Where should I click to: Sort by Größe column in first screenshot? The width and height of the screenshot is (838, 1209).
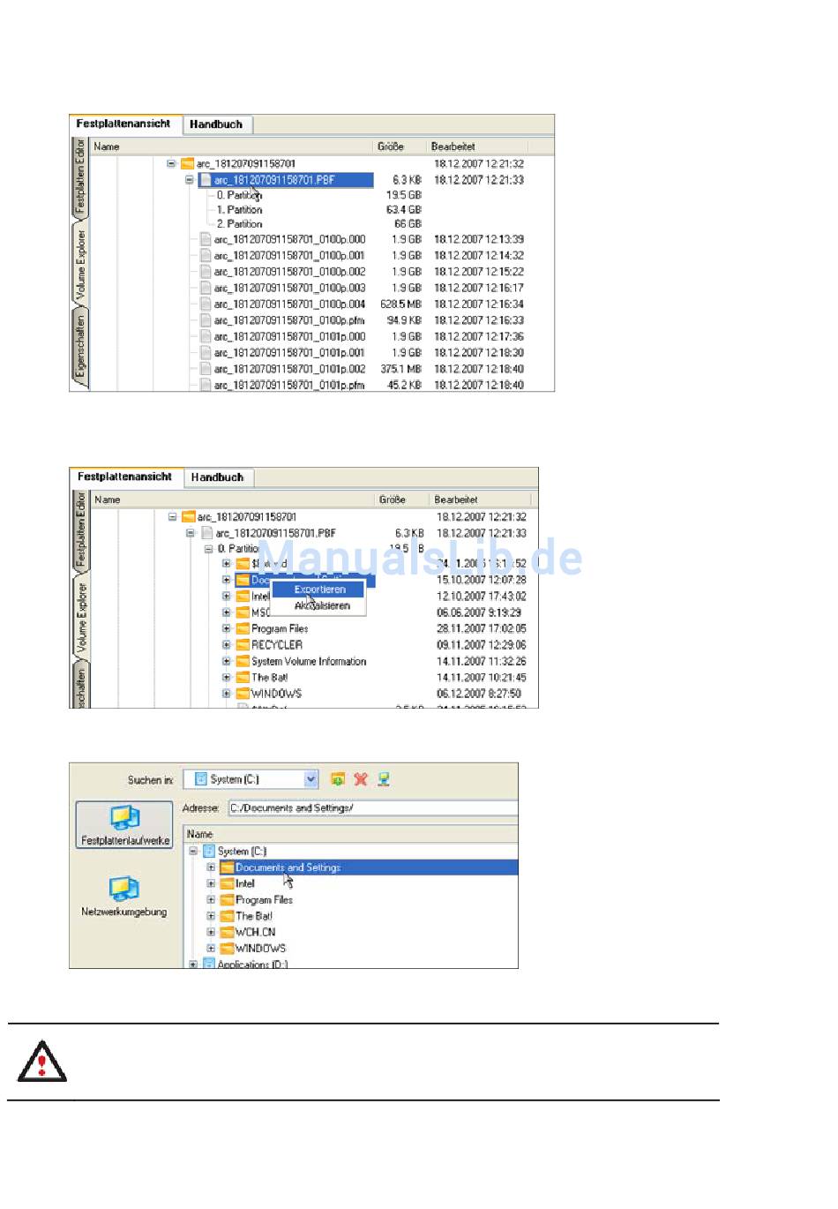pos(400,146)
